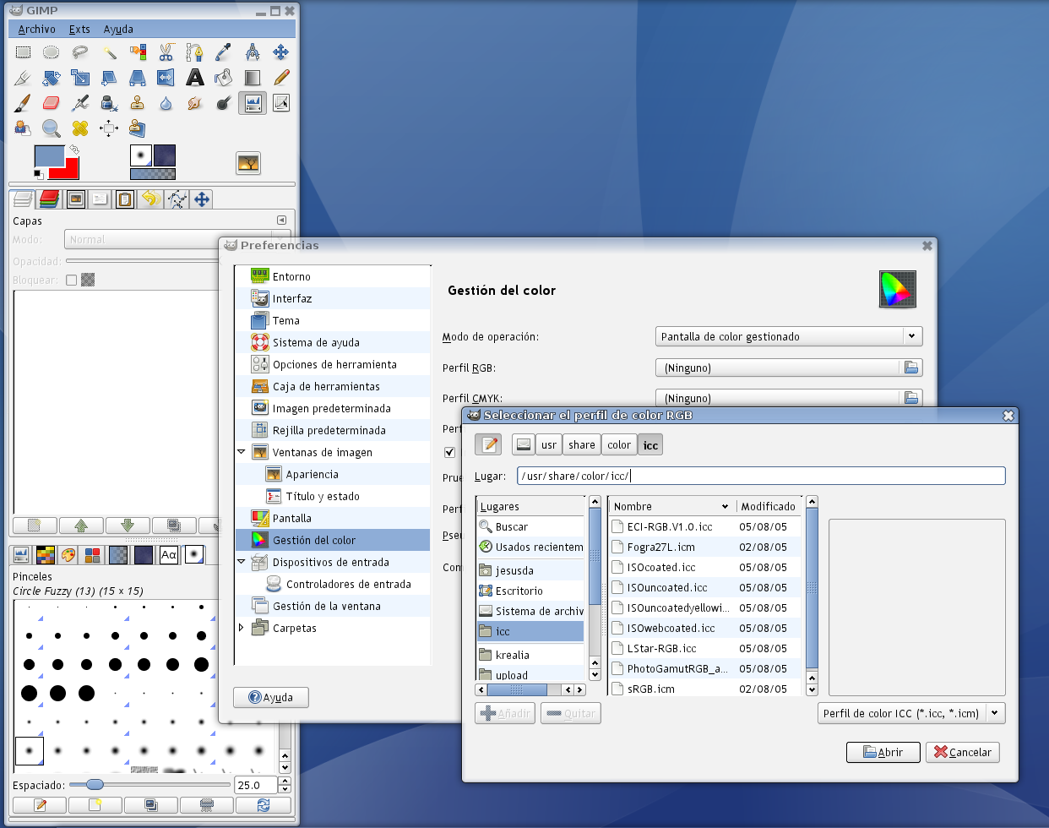This screenshot has width=1049, height=828.
Task: Swap foreground and background colors arrow
Action: pyautogui.click(x=74, y=149)
